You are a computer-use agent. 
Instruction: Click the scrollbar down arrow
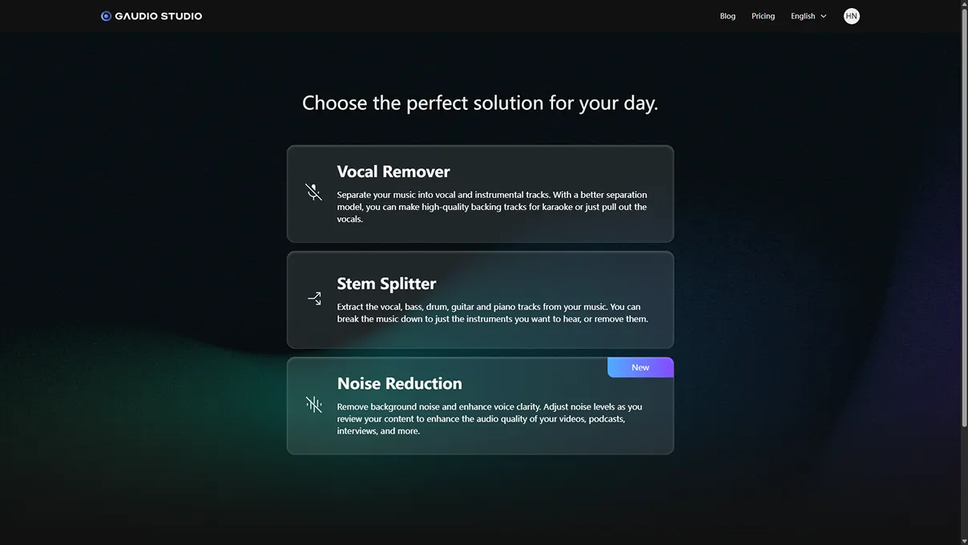(x=964, y=540)
